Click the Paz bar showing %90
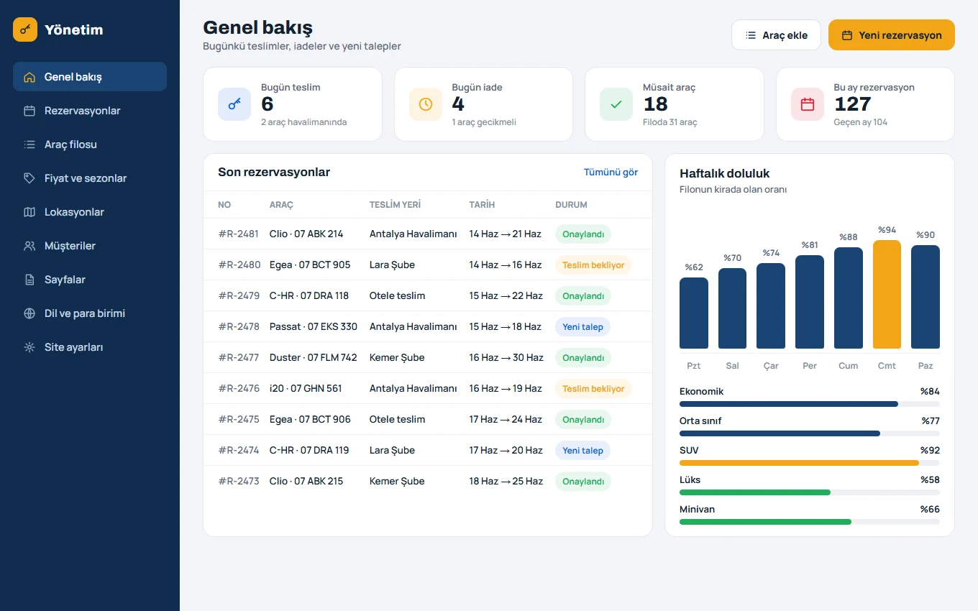 coord(926,297)
